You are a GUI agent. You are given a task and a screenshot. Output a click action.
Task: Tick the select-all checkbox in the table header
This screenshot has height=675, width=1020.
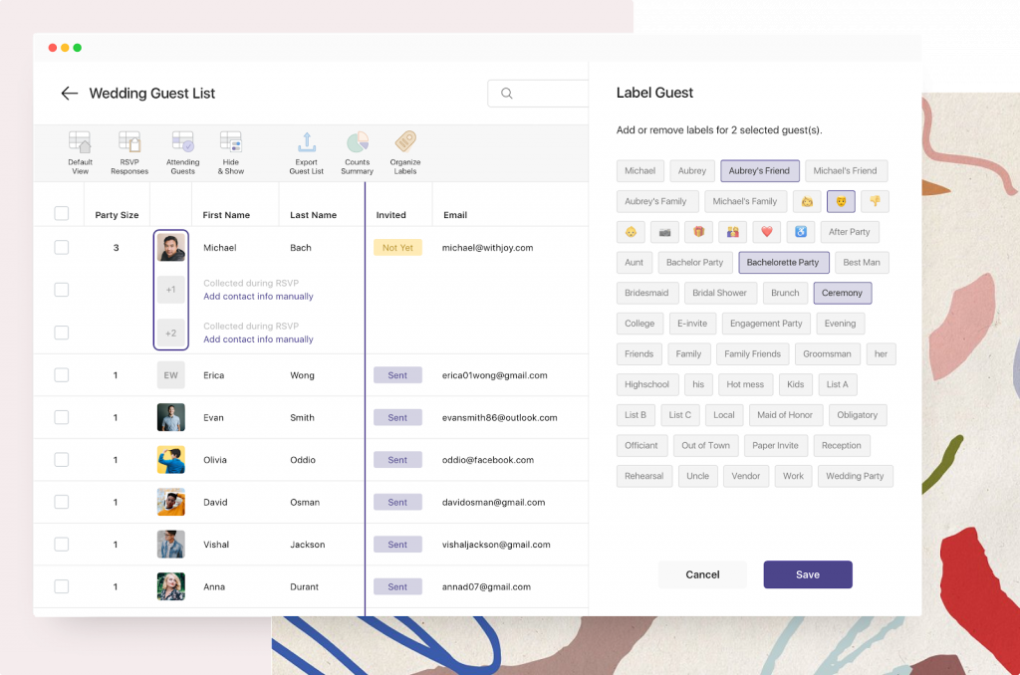click(62, 213)
